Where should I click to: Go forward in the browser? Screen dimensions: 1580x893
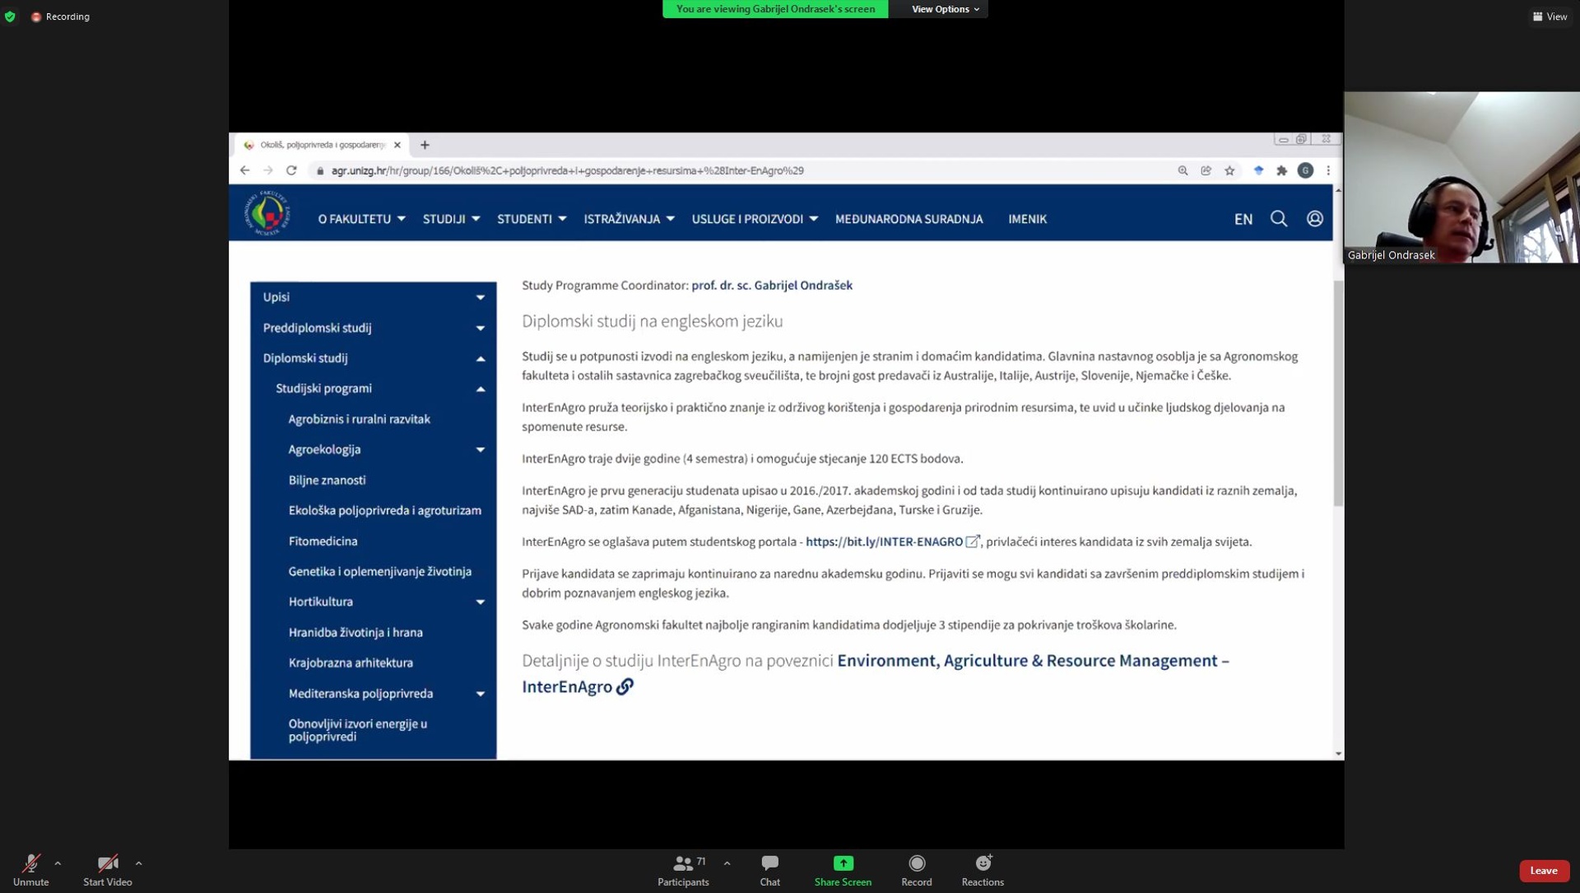pos(267,170)
